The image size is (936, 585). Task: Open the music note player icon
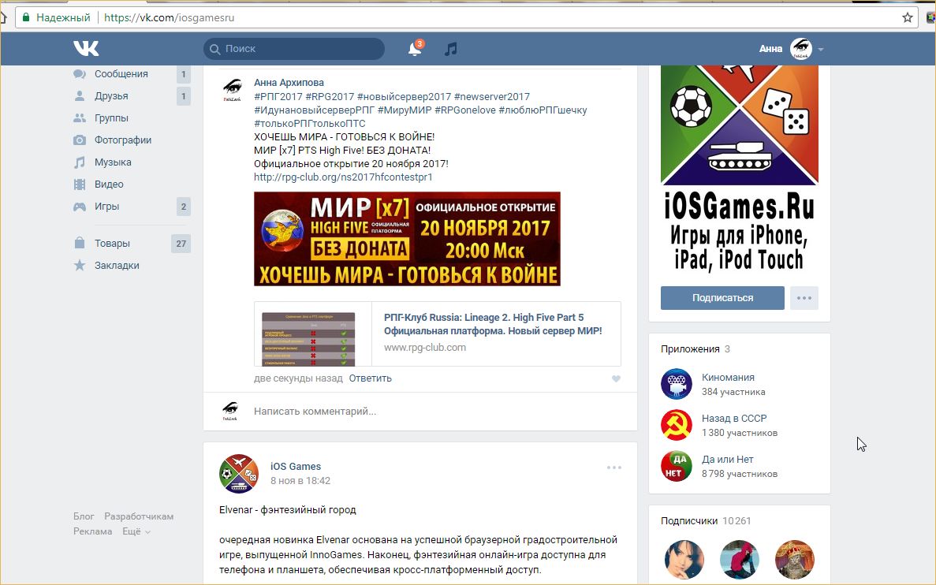[x=451, y=49]
